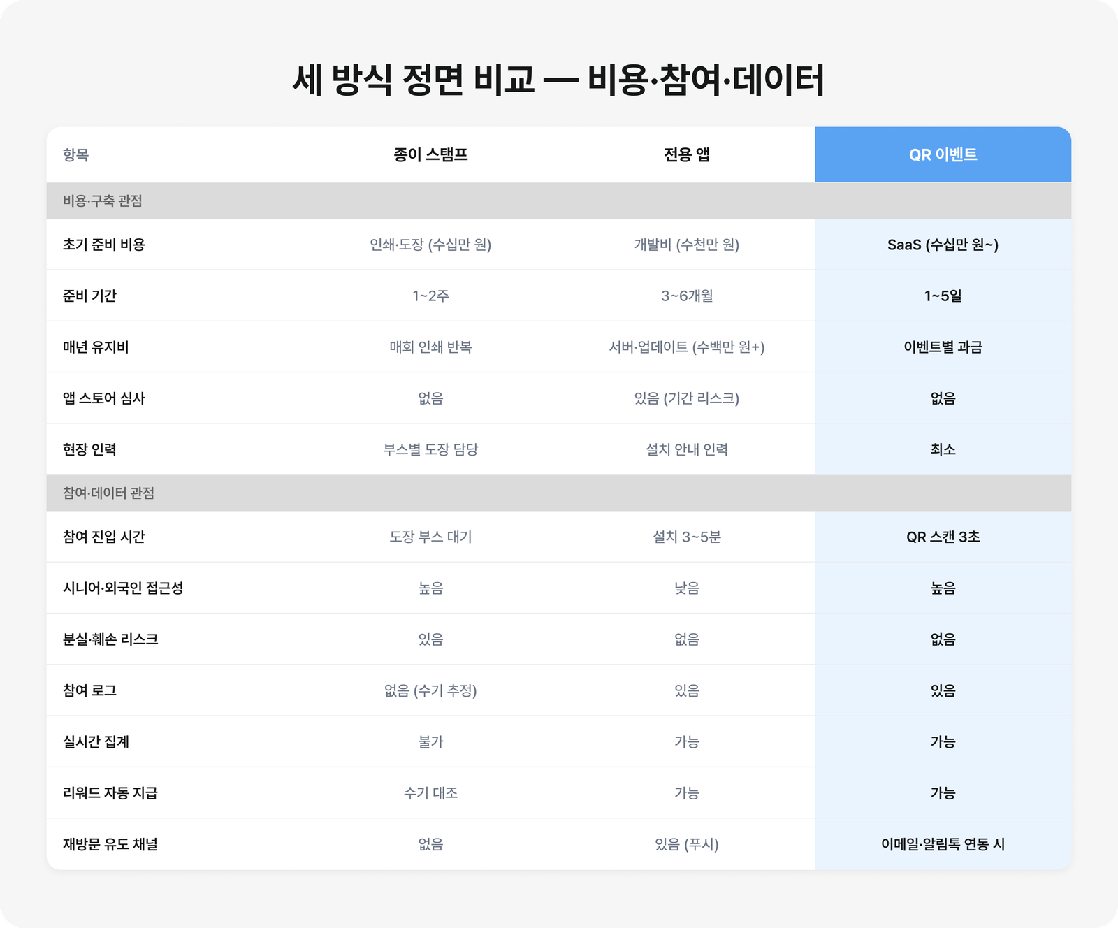Screen dimensions: 1118x928
Task: Select the cell '이벤트별 과금'
Action: (x=943, y=347)
